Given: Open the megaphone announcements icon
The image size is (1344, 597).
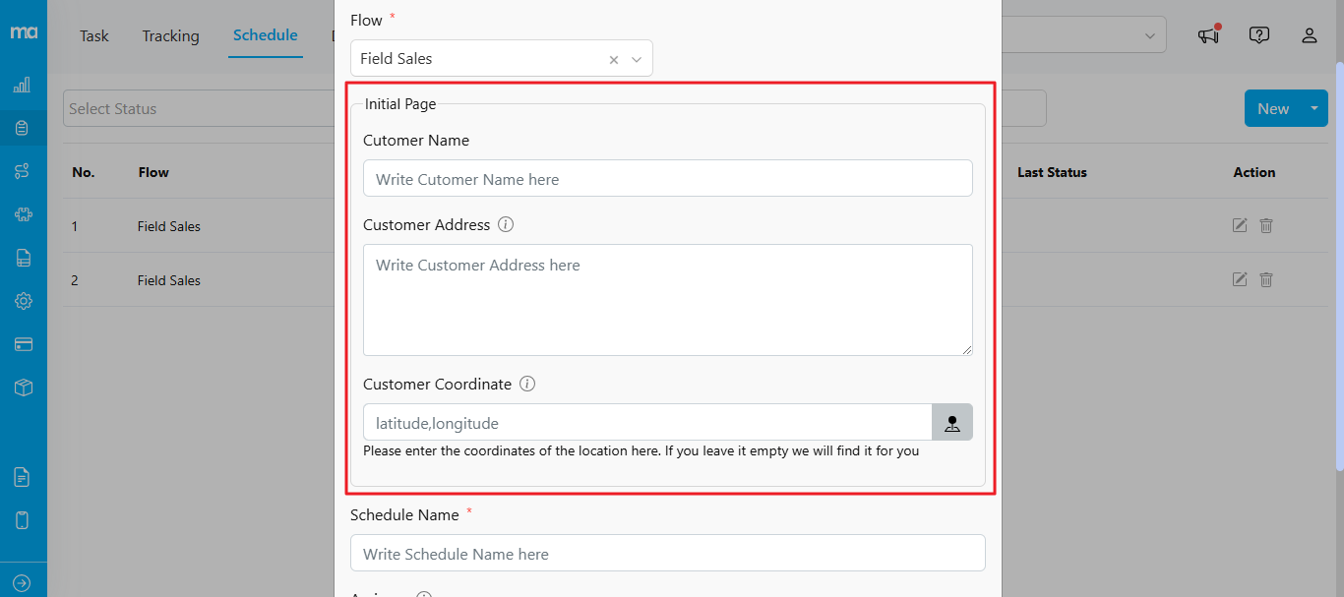Looking at the screenshot, I should (x=1208, y=35).
